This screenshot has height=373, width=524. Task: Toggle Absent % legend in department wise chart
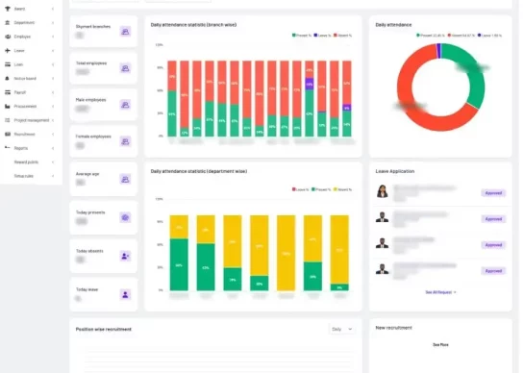pos(342,189)
